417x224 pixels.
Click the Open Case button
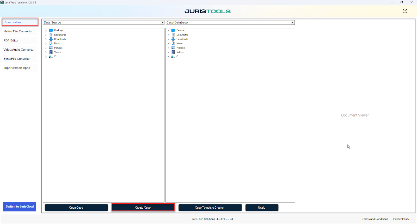pos(76,208)
